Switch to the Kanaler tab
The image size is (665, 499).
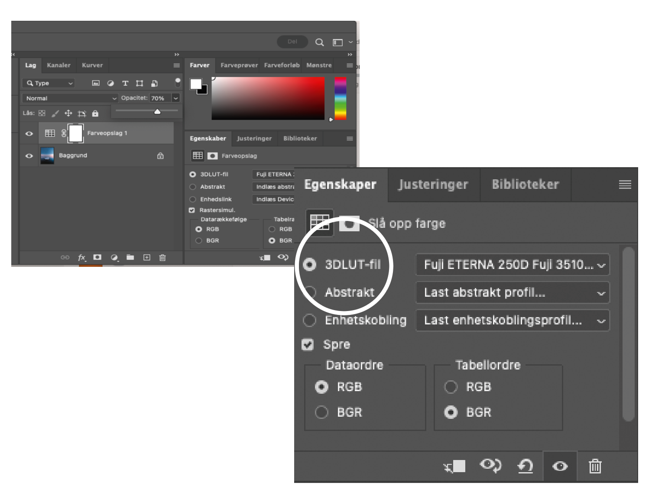pyautogui.click(x=58, y=65)
